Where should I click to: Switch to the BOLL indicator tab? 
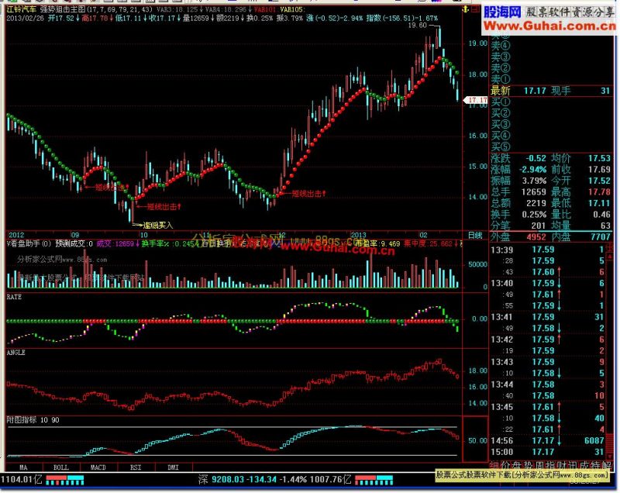[x=61, y=467]
